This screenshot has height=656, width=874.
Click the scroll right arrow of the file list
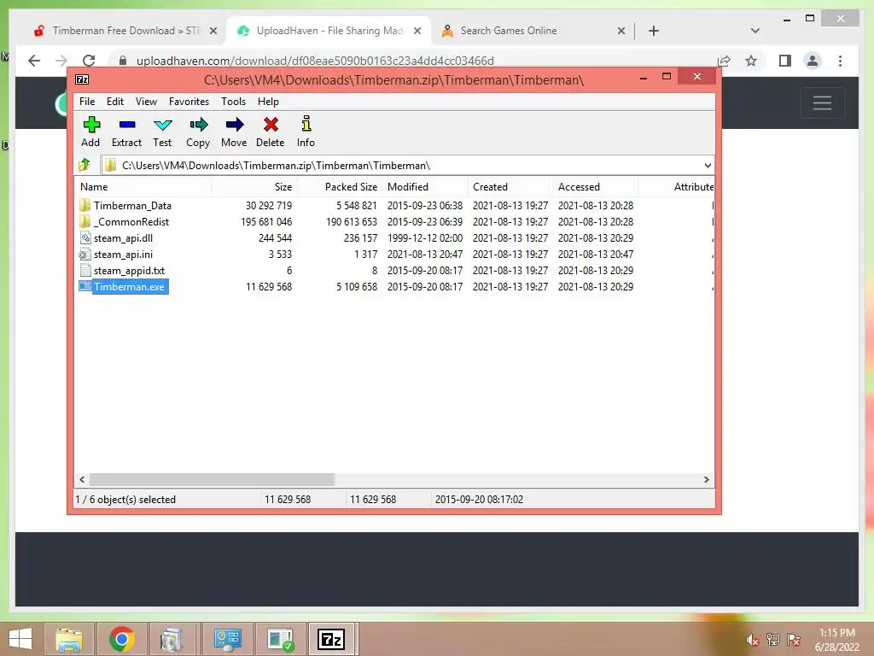(x=706, y=480)
